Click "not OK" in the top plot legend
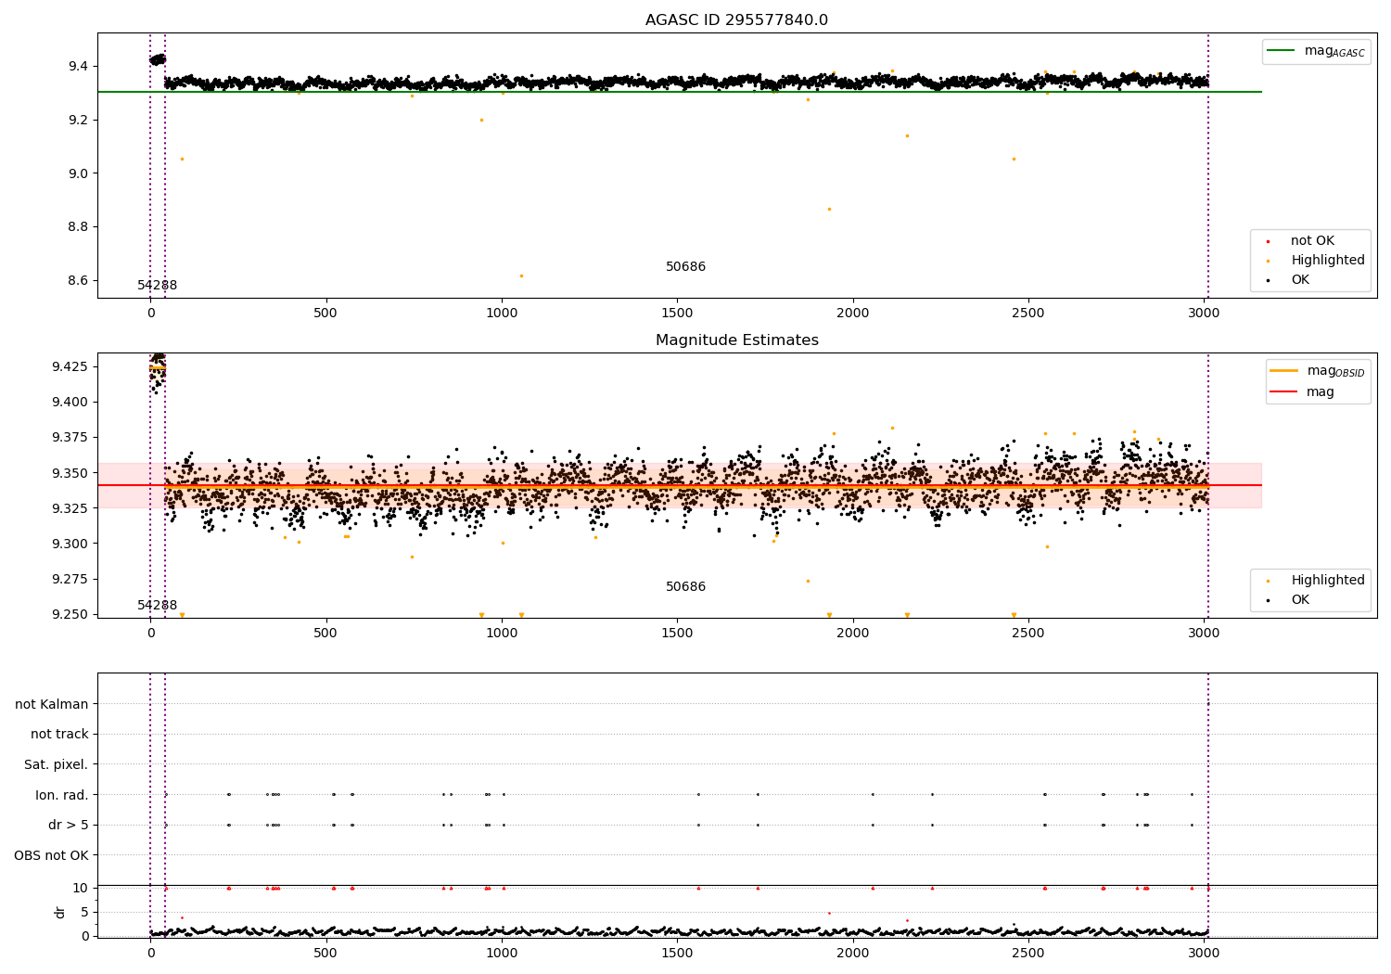1391x974 pixels. (1311, 241)
